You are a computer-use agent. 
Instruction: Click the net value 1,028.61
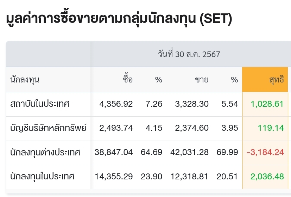pos(267,104)
